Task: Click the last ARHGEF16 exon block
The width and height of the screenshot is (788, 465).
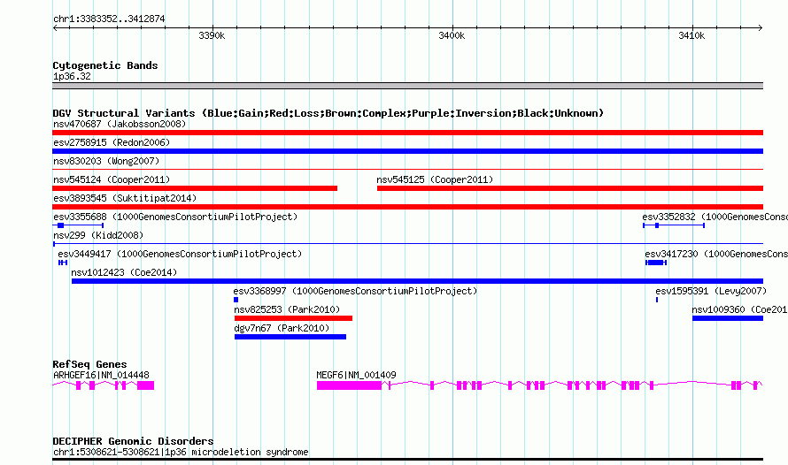Action: coord(146,385)
